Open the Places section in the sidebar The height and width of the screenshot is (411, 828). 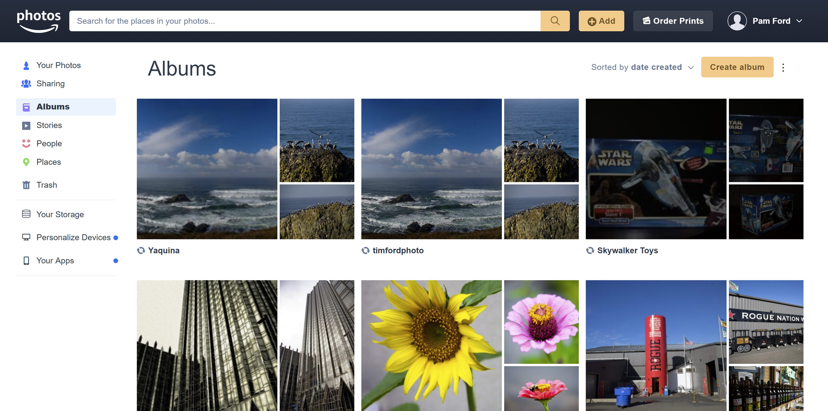pyautogui.click(x=48, y=162)
